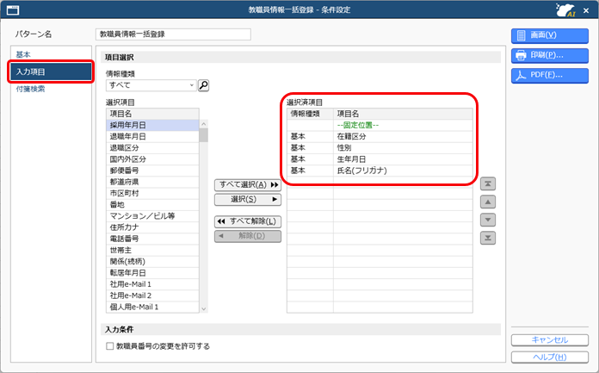The image size is (599, 373).
Task: Click the 解除(D) button
Action: 248,236
